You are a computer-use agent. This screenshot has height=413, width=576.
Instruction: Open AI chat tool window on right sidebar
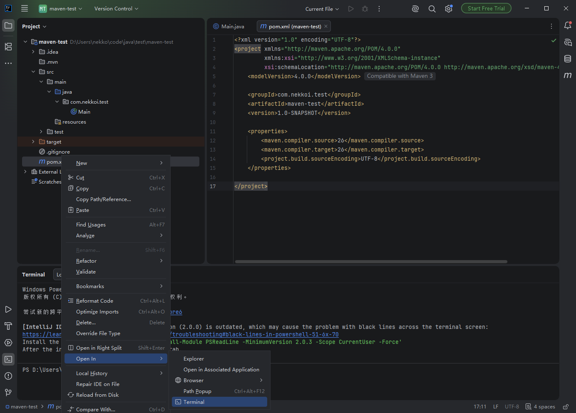tap(568, 42)
